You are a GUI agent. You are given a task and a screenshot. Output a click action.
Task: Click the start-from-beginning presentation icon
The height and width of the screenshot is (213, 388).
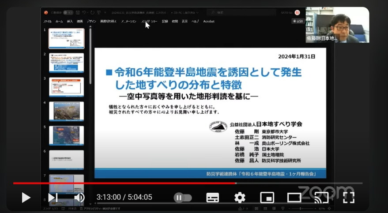99,12
